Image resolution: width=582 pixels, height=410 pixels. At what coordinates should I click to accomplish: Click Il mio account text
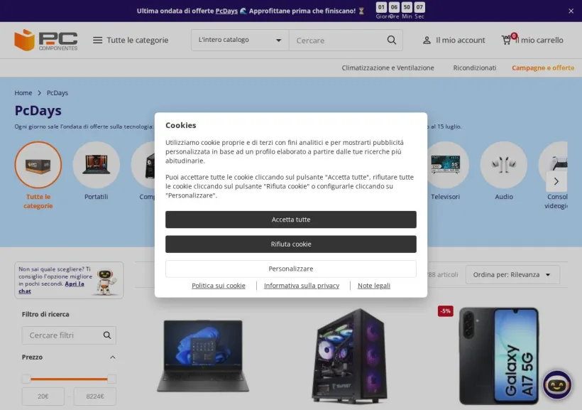(460, 40)
